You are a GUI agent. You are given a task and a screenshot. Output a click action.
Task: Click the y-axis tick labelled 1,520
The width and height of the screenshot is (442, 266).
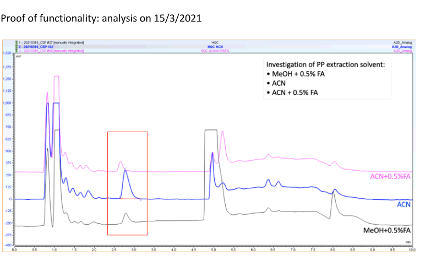[7, 53]
